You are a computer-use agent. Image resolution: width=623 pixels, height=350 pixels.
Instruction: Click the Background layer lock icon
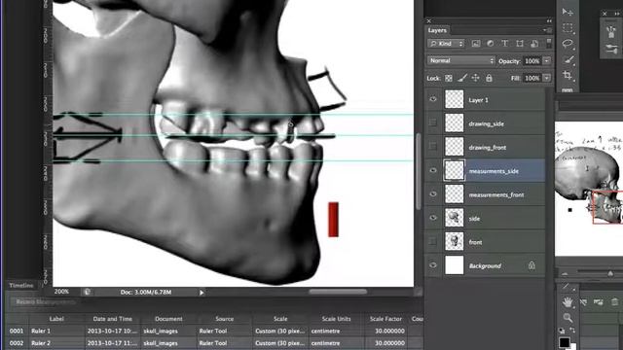(x=531, y=265)
